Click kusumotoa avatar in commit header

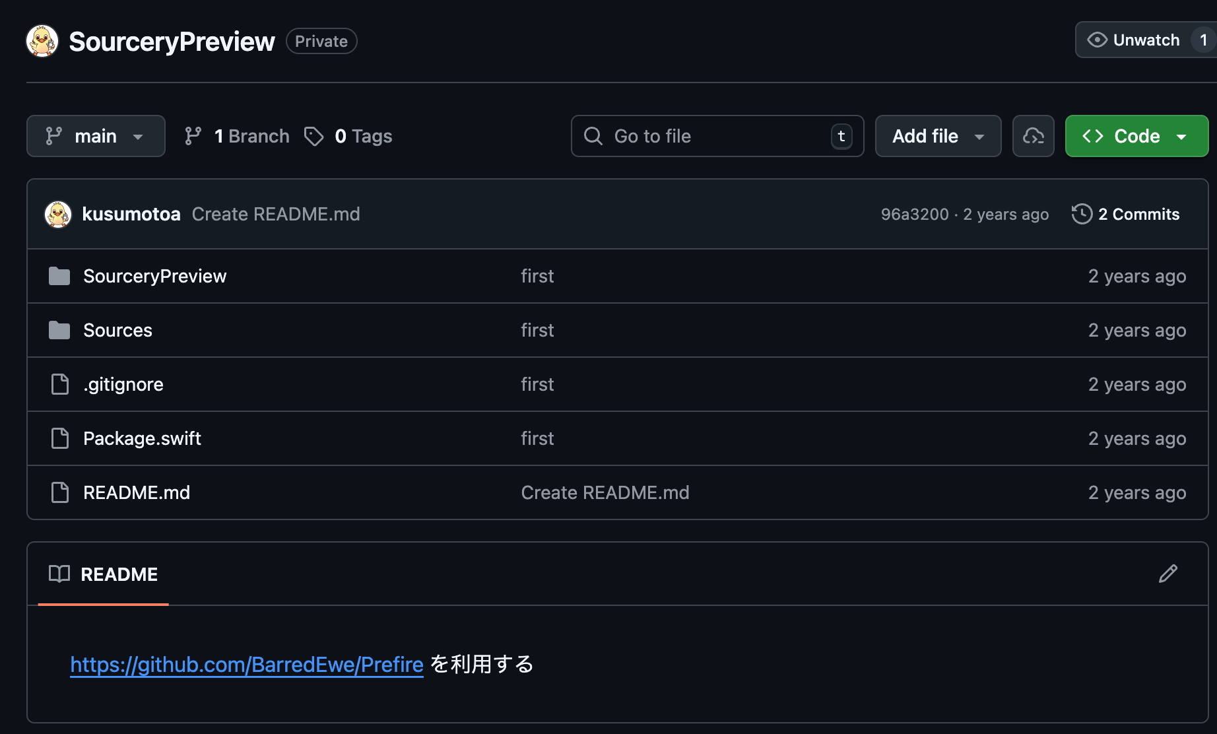click(x=58, y=215)
